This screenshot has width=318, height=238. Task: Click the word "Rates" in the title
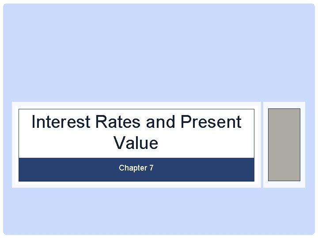pos(117,122)
